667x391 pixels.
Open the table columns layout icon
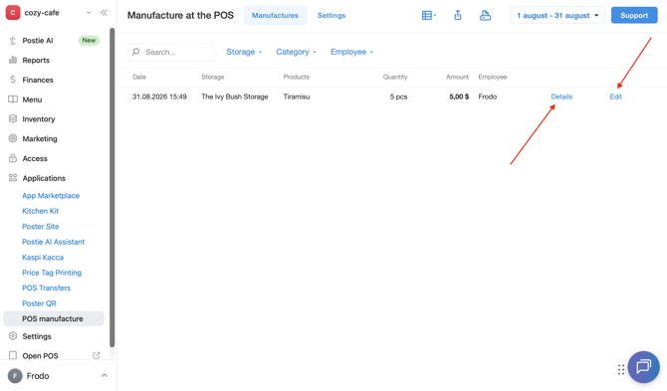(428, 15)
